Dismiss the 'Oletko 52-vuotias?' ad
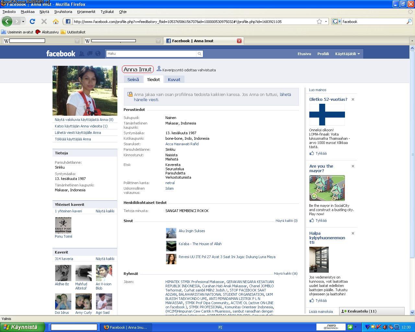The width and height of the screenshot is (415, 332). 353,100
